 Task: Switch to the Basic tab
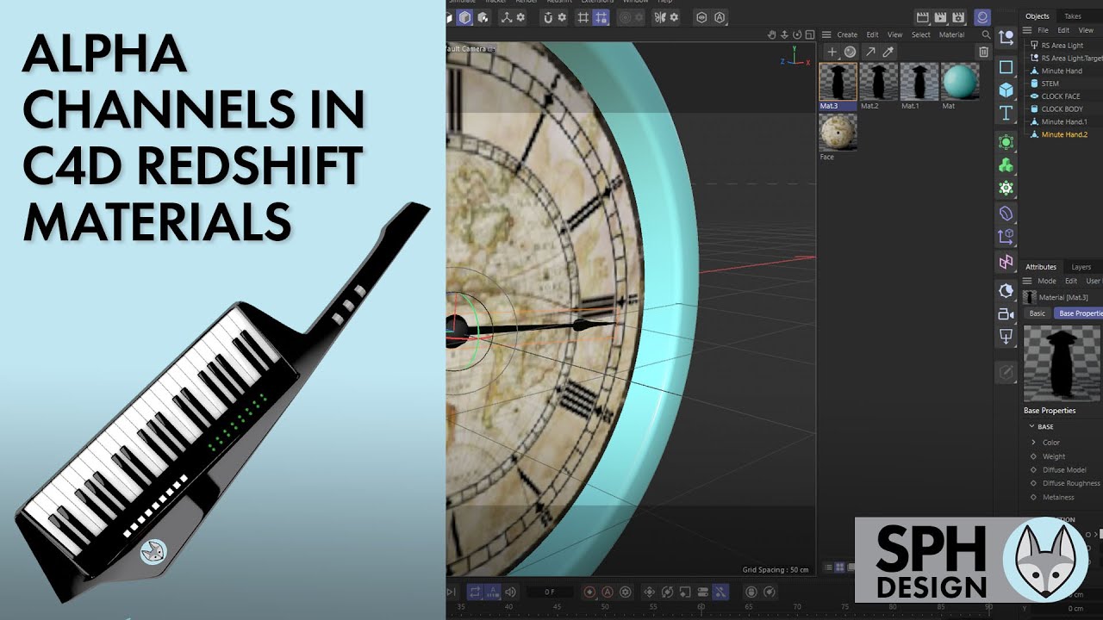(x=1038, y=313)
